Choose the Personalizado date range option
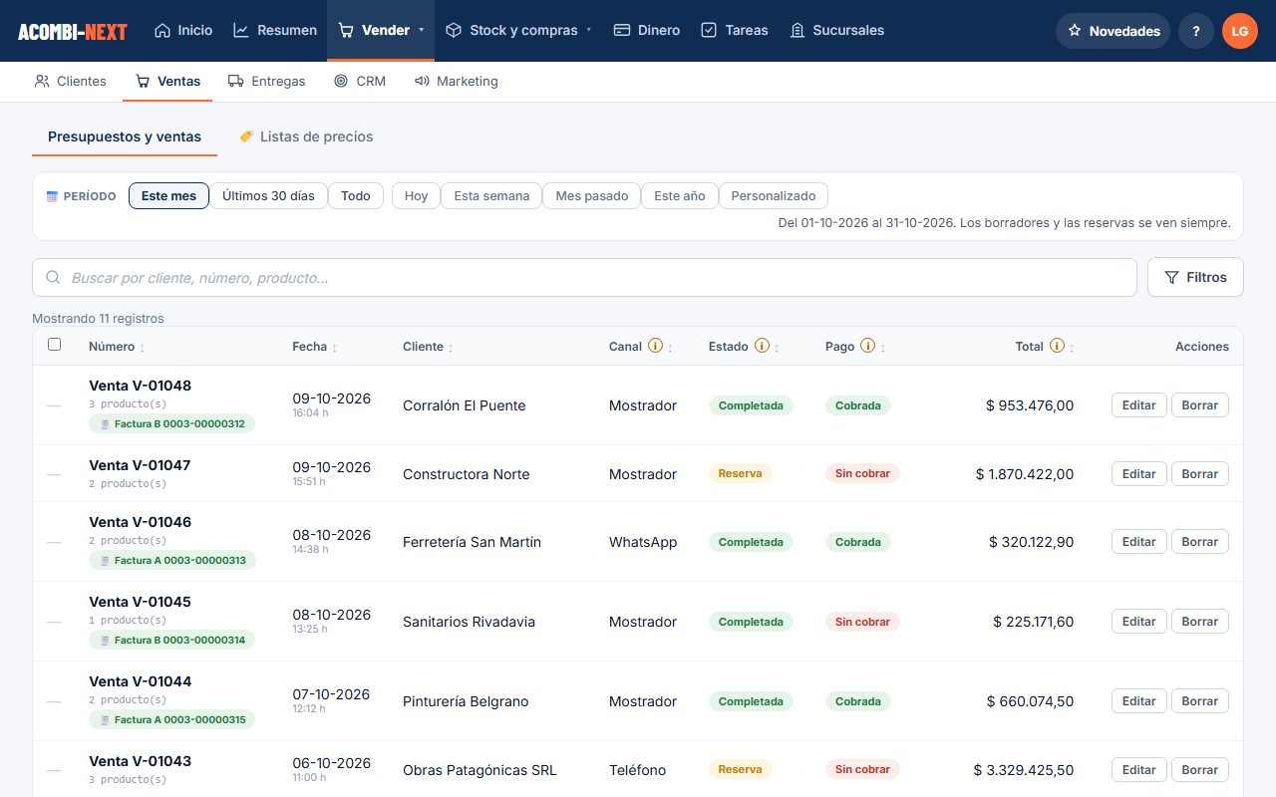1276x797 pixels. pos(774,196)
